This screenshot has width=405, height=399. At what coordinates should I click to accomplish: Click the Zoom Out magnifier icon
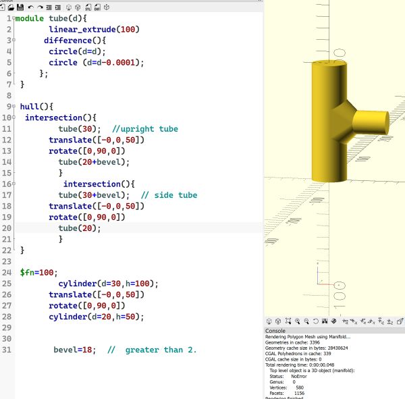(x=306, y=321)
